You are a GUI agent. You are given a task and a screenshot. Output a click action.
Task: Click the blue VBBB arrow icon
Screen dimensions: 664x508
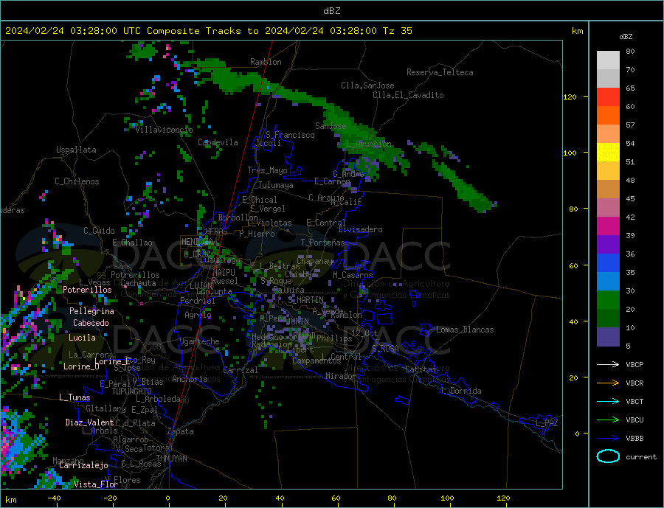(608, 438)
